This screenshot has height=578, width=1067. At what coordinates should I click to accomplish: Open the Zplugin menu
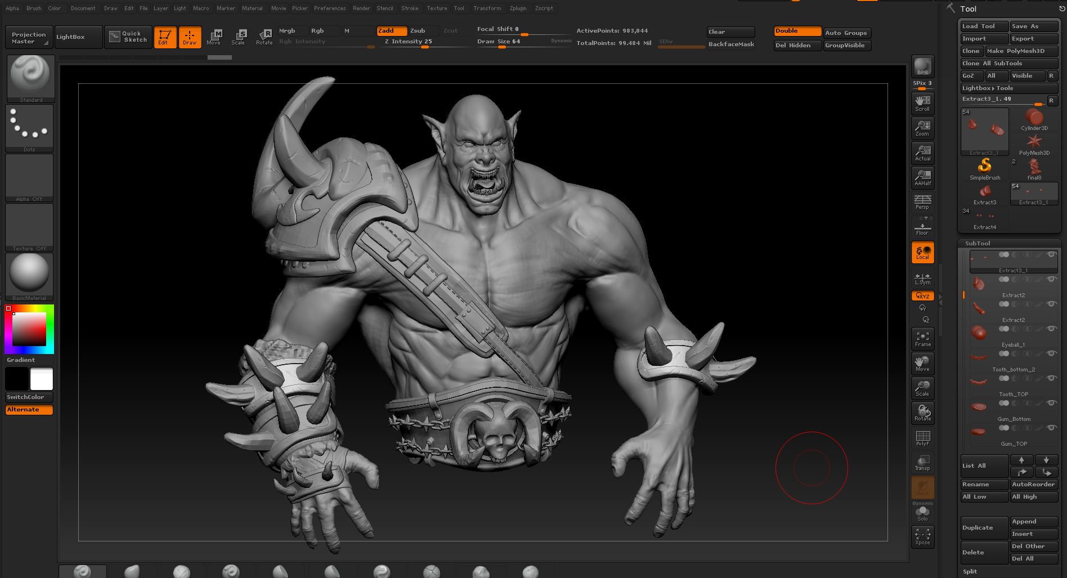(x=518, y=8)
